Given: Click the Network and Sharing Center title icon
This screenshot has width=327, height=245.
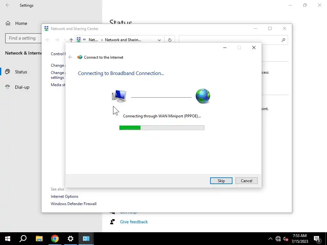Looking at the screenshot, I should point(46,28).
